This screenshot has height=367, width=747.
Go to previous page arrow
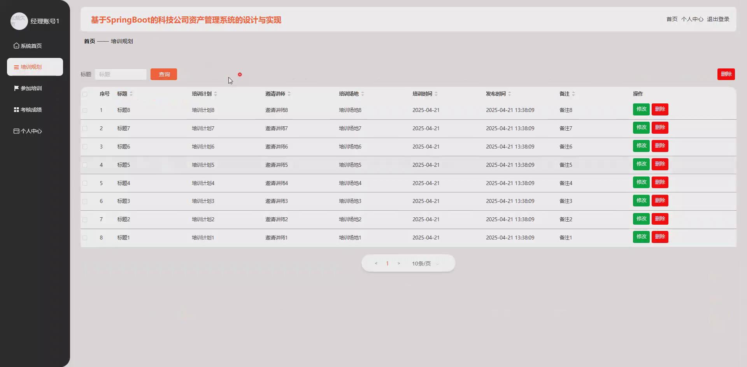376,263
